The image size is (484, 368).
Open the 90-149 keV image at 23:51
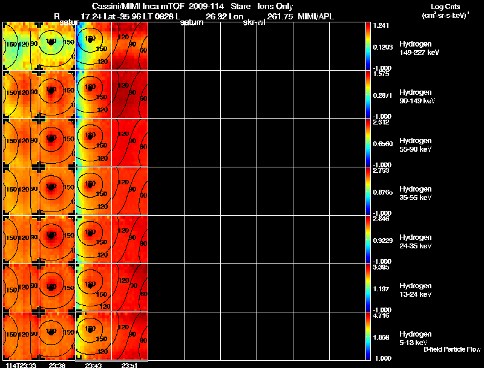[129, 95]
